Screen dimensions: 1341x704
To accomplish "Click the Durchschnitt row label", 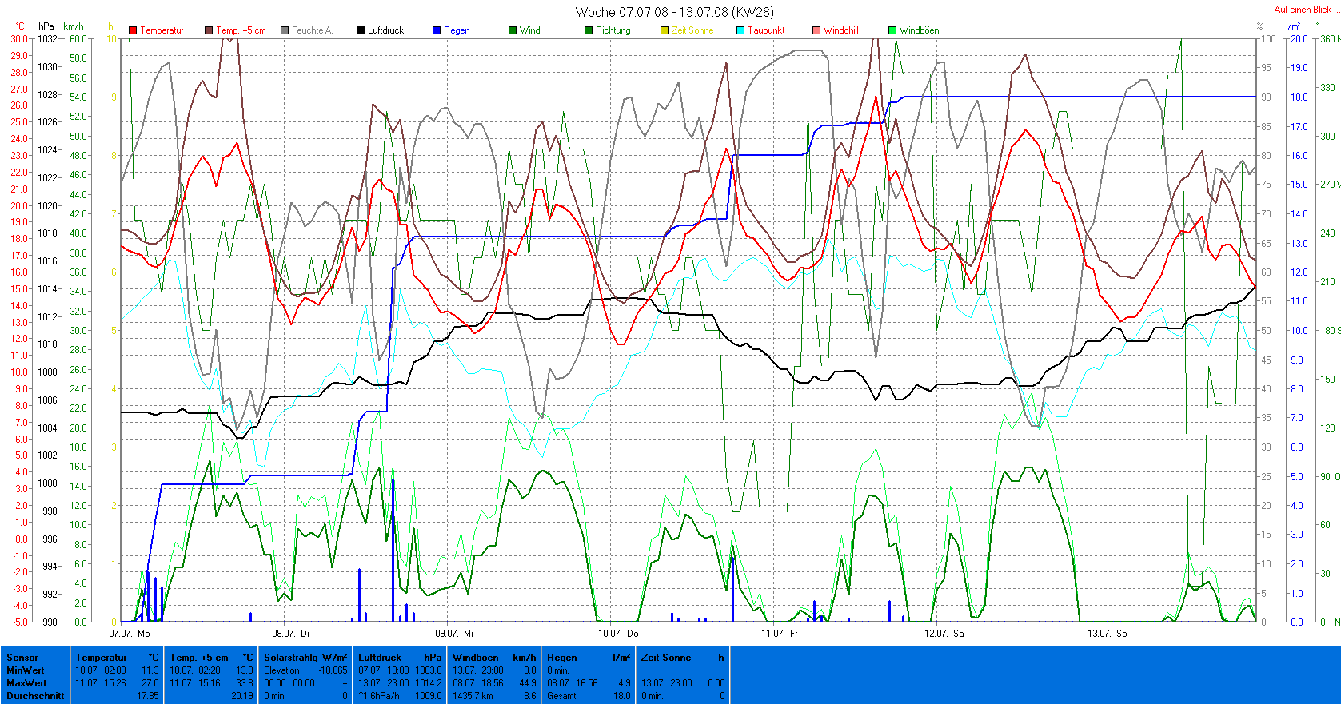I will [x=35, y=696].
